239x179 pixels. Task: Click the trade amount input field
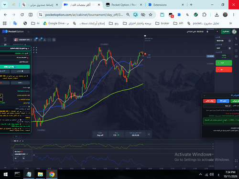(x=221, y=48)
